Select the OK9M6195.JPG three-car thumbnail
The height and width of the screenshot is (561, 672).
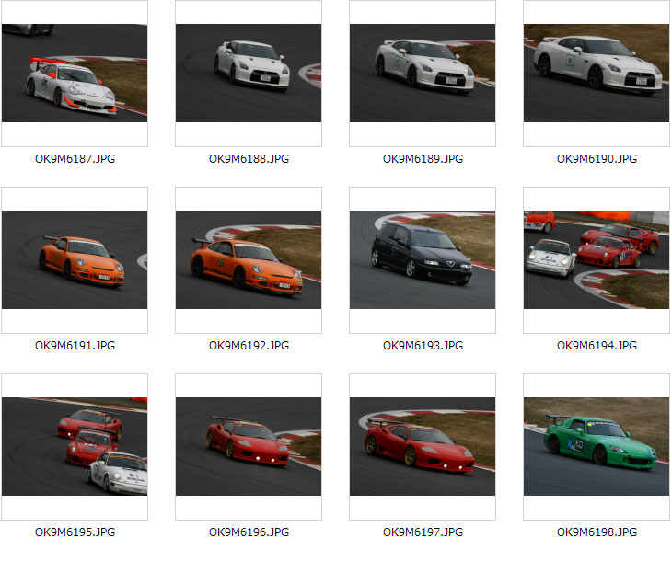pyautogui.click(x=75, y=447)
